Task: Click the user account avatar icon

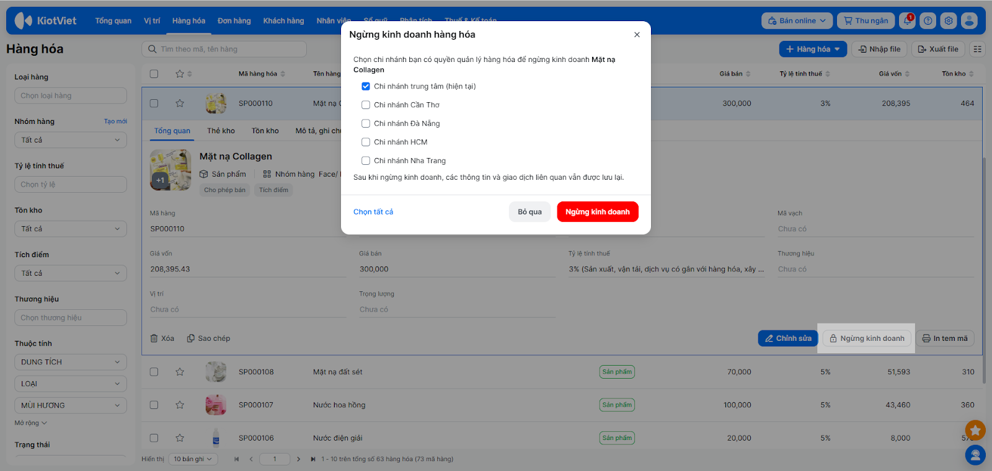Action: (x=969, y=20)
